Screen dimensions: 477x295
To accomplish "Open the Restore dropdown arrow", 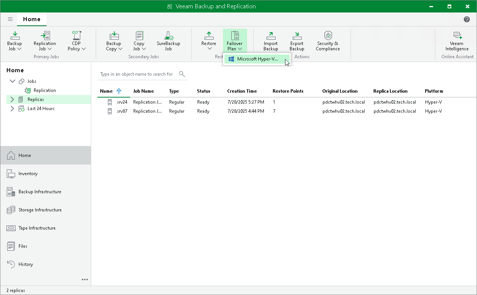I will pos(209,49).
